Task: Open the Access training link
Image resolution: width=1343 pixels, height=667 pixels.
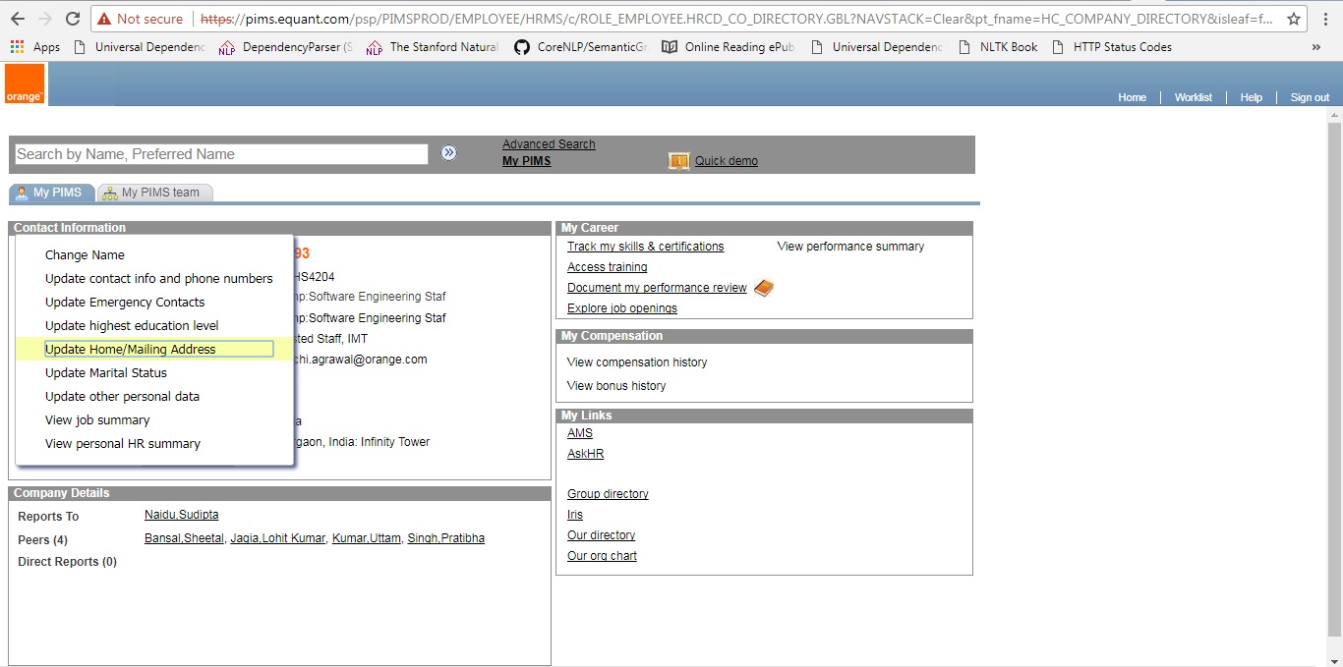Action: tap(607, 267)
